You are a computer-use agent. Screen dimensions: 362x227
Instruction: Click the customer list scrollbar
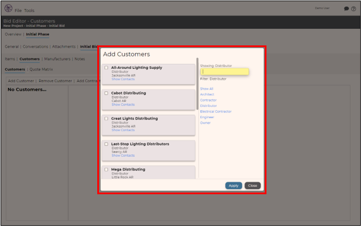[x=197, y=84]
